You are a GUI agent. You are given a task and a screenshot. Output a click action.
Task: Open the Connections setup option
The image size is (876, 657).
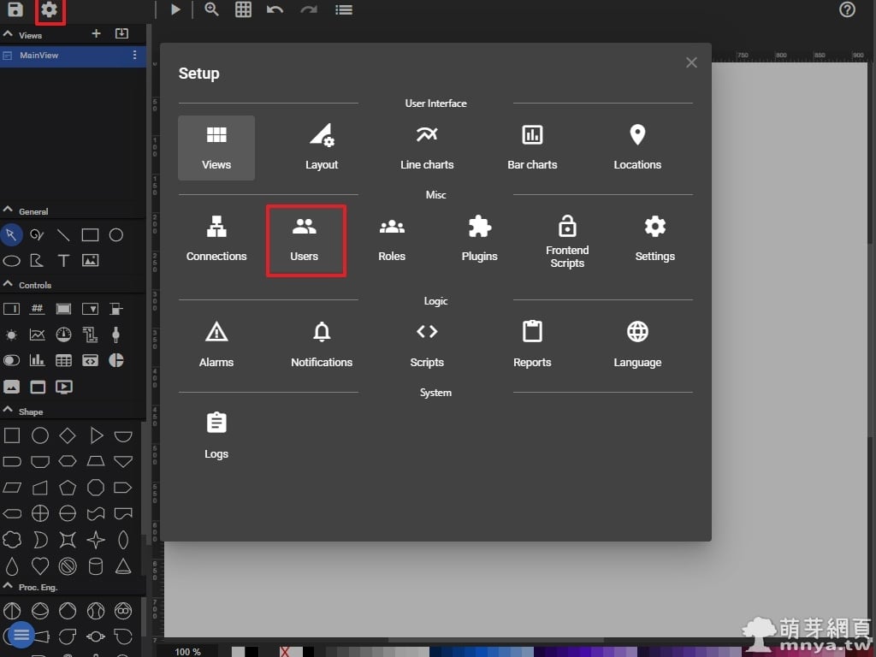pos(216,240)
